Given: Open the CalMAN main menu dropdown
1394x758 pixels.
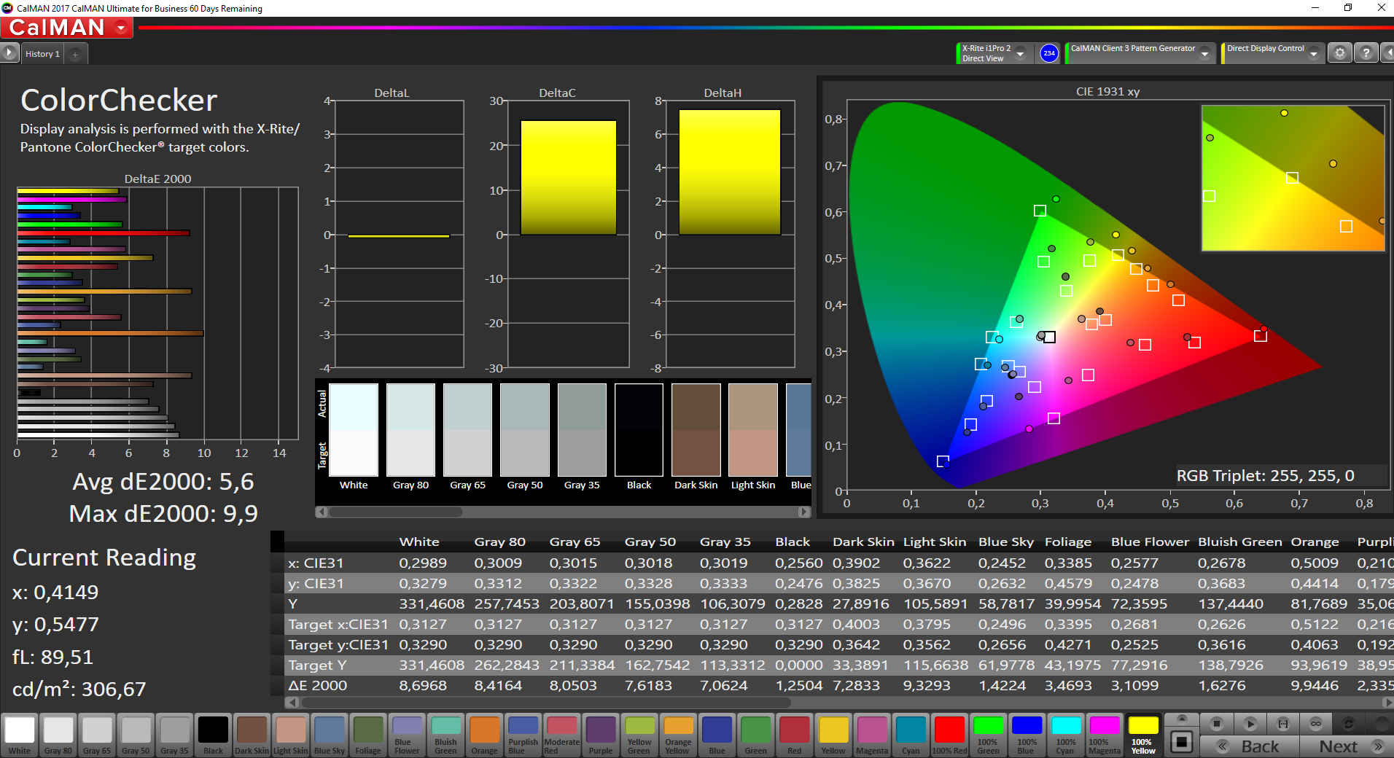Looking at the screenshot, I should click(x=121, y=28).
